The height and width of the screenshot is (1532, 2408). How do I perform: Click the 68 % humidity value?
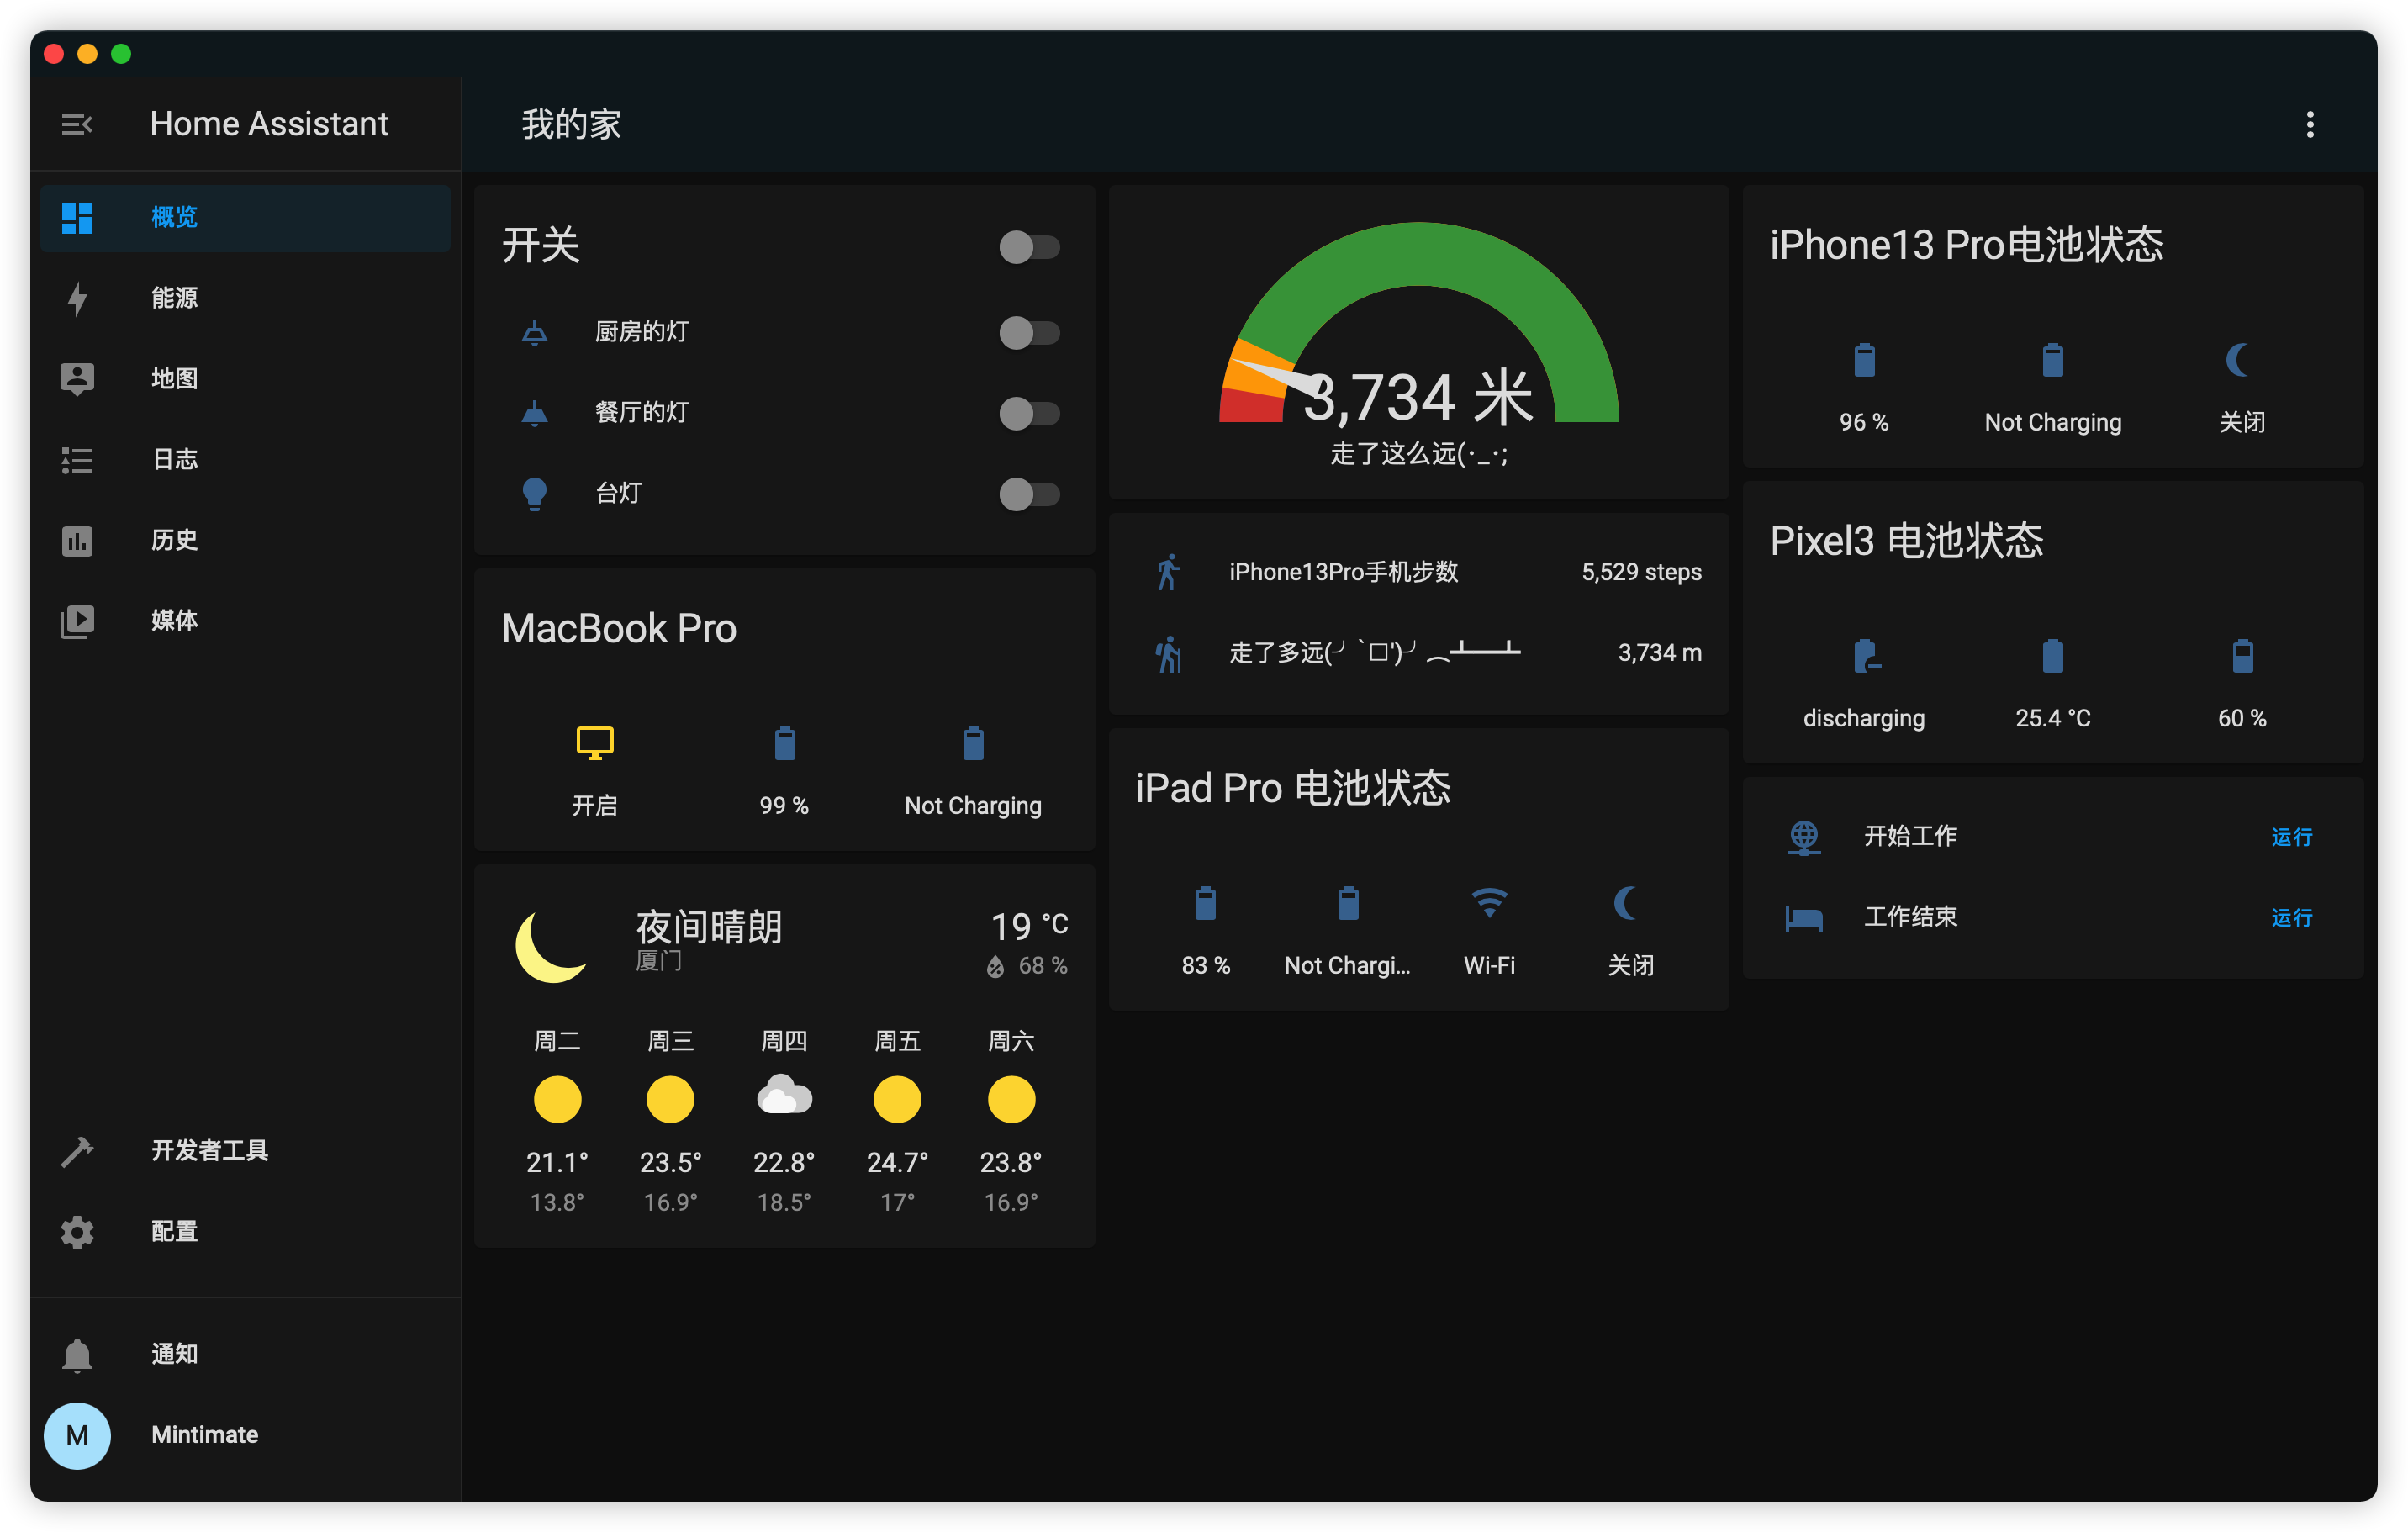coord(1042,966)
